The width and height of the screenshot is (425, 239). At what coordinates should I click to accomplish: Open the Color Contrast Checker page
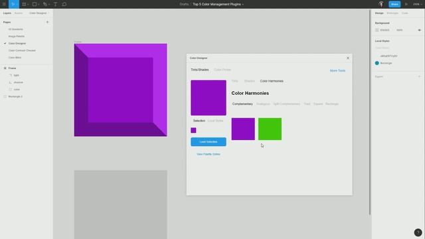(22, 50)
